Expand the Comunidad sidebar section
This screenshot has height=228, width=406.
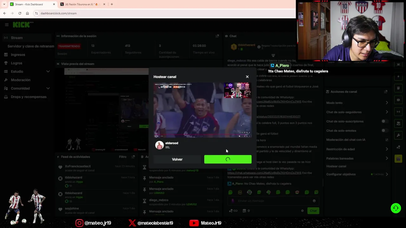27,88
